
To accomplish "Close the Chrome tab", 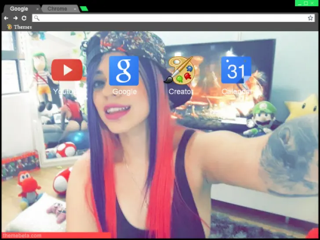I will coord(75,9).
